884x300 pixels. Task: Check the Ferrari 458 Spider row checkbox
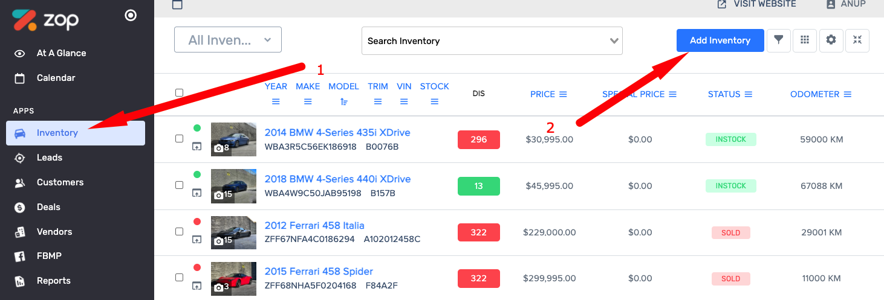(179, 278)
